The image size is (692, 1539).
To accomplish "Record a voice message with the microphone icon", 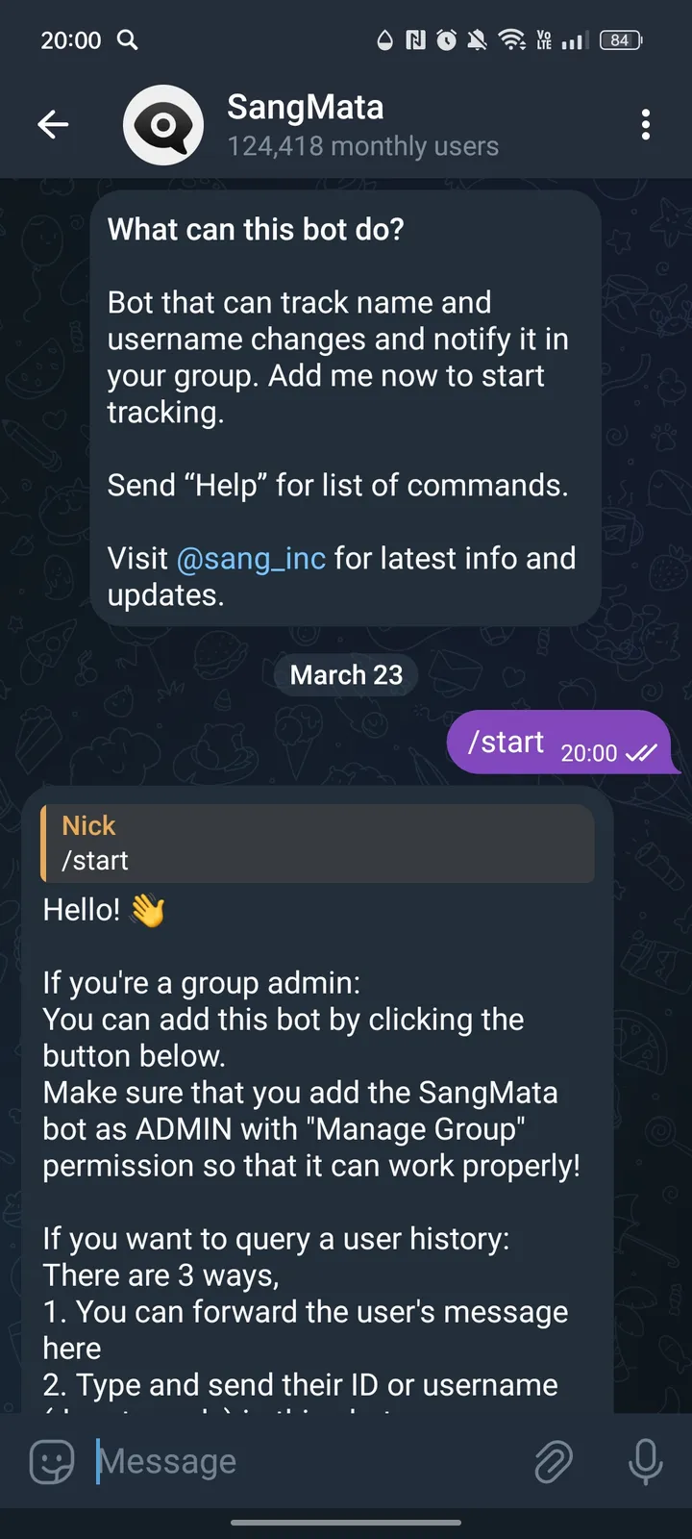I will pyautogui.click(x=645, y=1461).
